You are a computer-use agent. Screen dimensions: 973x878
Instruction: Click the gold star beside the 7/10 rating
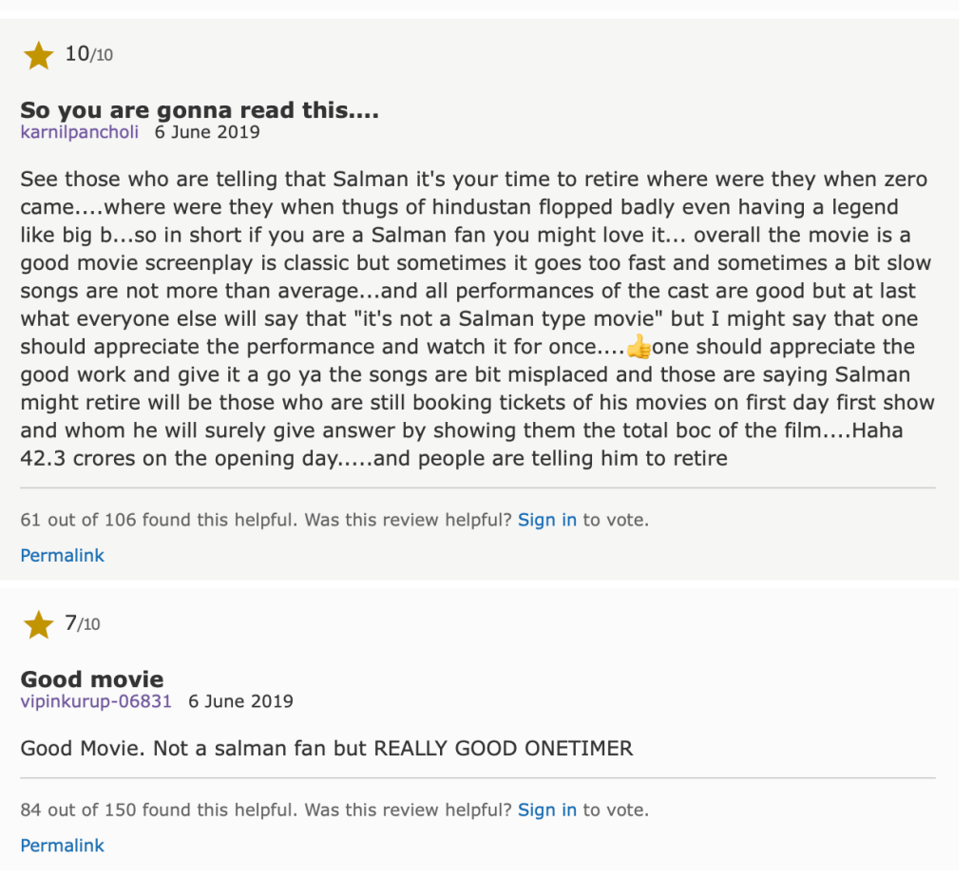pyautogui.click(x=38, y=625)
